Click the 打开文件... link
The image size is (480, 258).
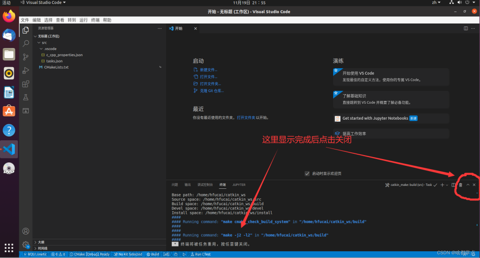tap(208, 76)
